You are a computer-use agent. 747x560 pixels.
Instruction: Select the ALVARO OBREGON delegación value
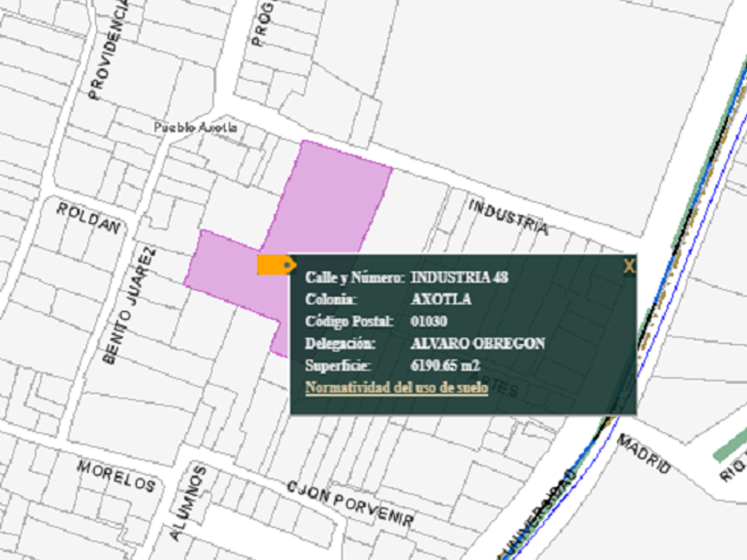click(478, 343)
